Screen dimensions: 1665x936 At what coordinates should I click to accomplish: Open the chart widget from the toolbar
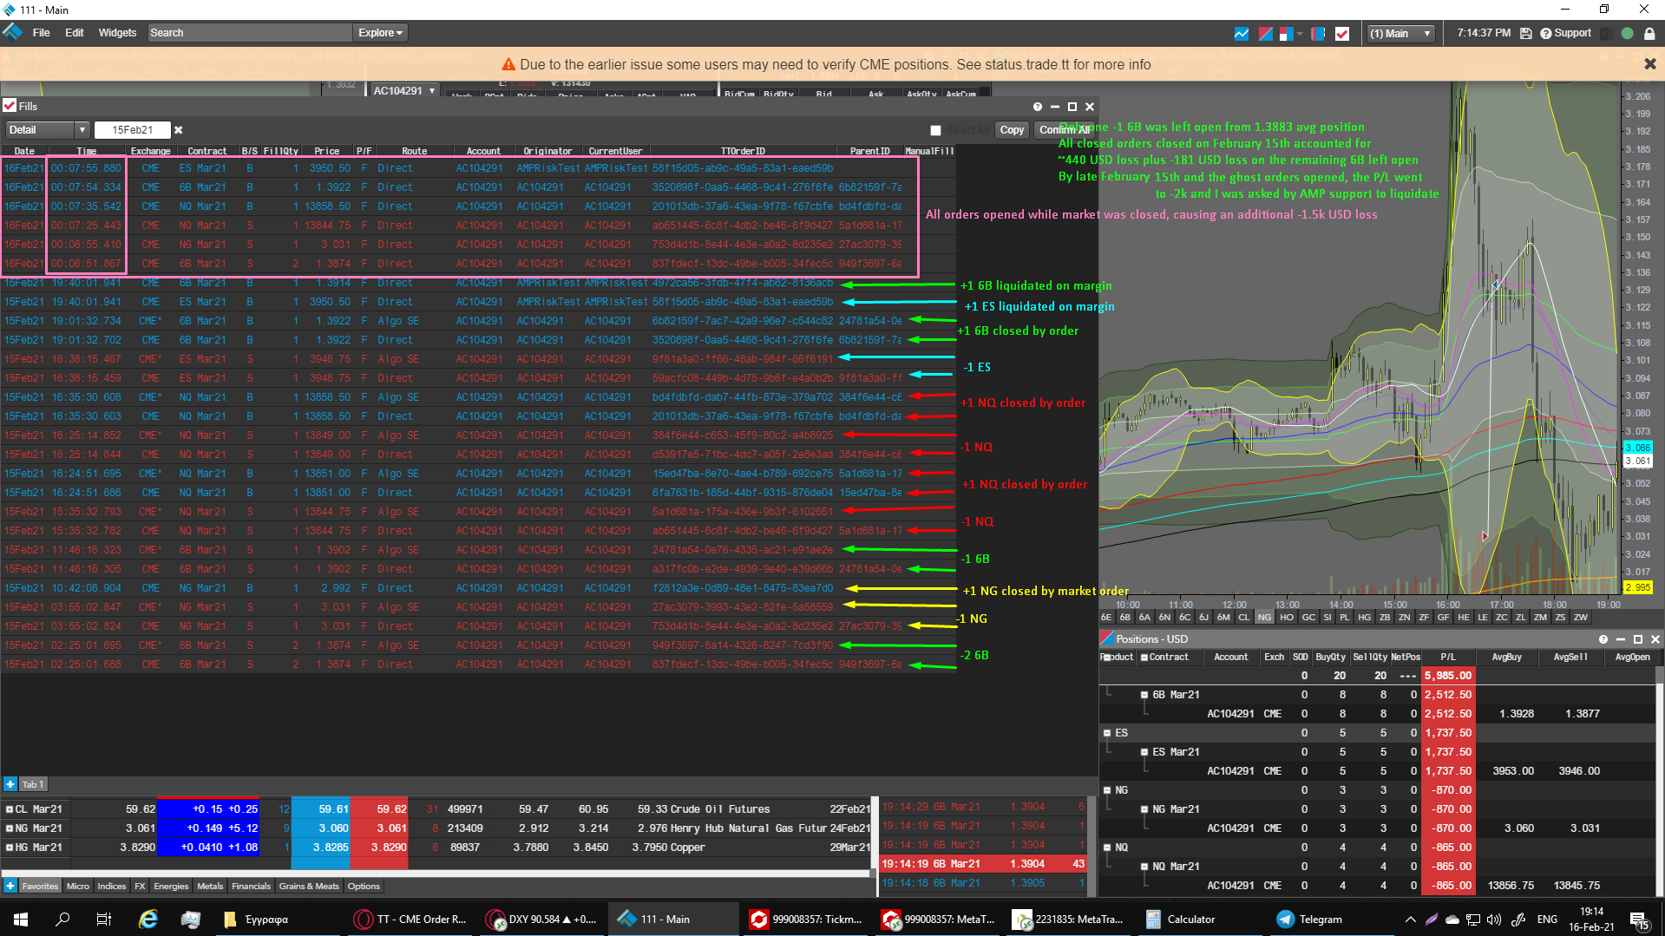(1242, 34)
